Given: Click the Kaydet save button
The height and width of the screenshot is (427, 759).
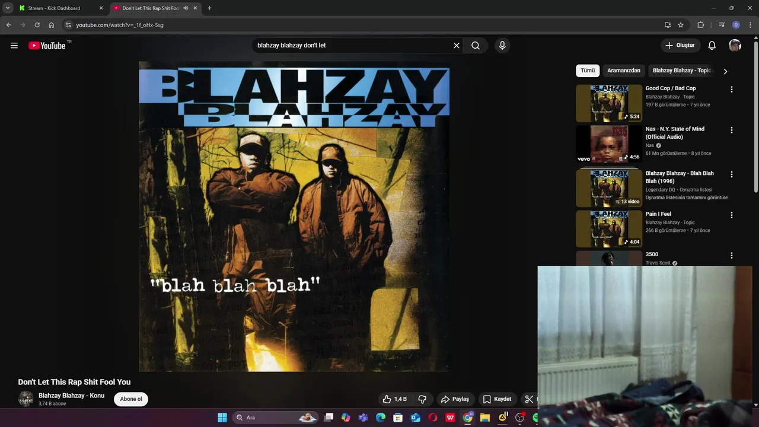Looking at the screenshot, I should coord(497,399).
